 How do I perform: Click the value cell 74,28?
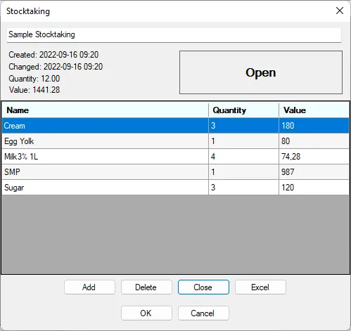click(314, 157)
